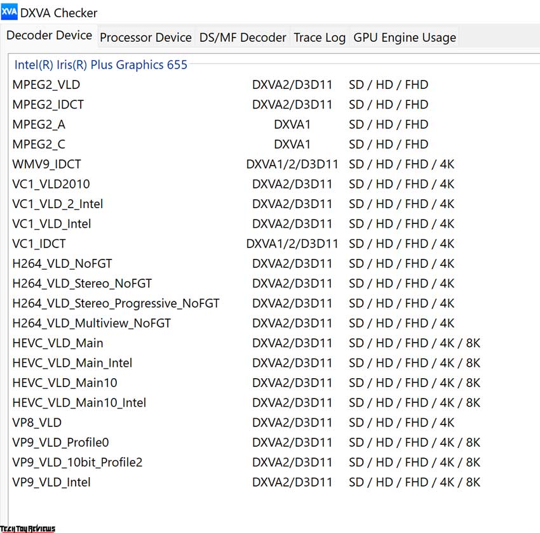Open the GPU Engine Usage tab
The height and width of the screenshot is (533, 540).
pyautogui.click(x=404, y=37)
